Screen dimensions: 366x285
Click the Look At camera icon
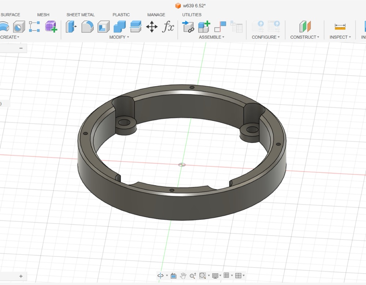173,275
